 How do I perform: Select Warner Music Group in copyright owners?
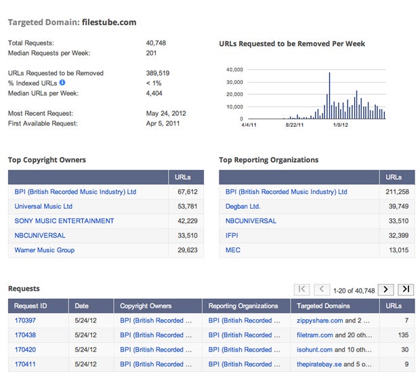point(45,250)
